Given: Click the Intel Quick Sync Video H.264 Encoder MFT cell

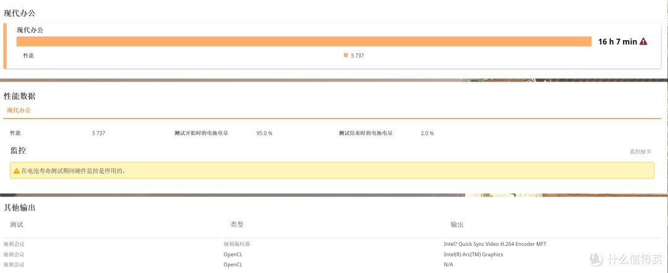Looking at the screenshot, I should pyautogui.click(x=495, y=244).
